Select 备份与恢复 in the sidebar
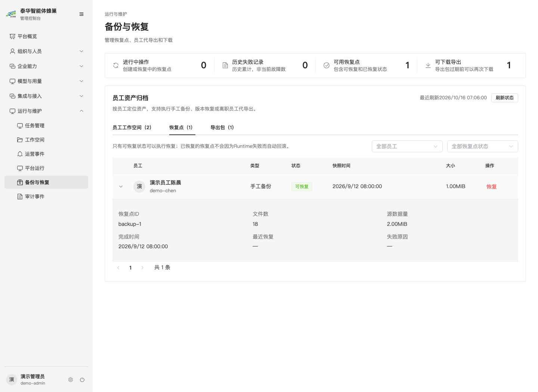This screenshot has height=392, width=538. [x=46, y=182]
